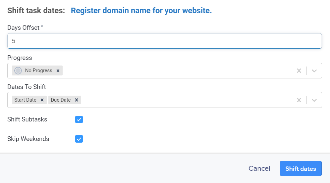
Task: Cancel the shift task dates dialog
Action: (x=259, y=169)
